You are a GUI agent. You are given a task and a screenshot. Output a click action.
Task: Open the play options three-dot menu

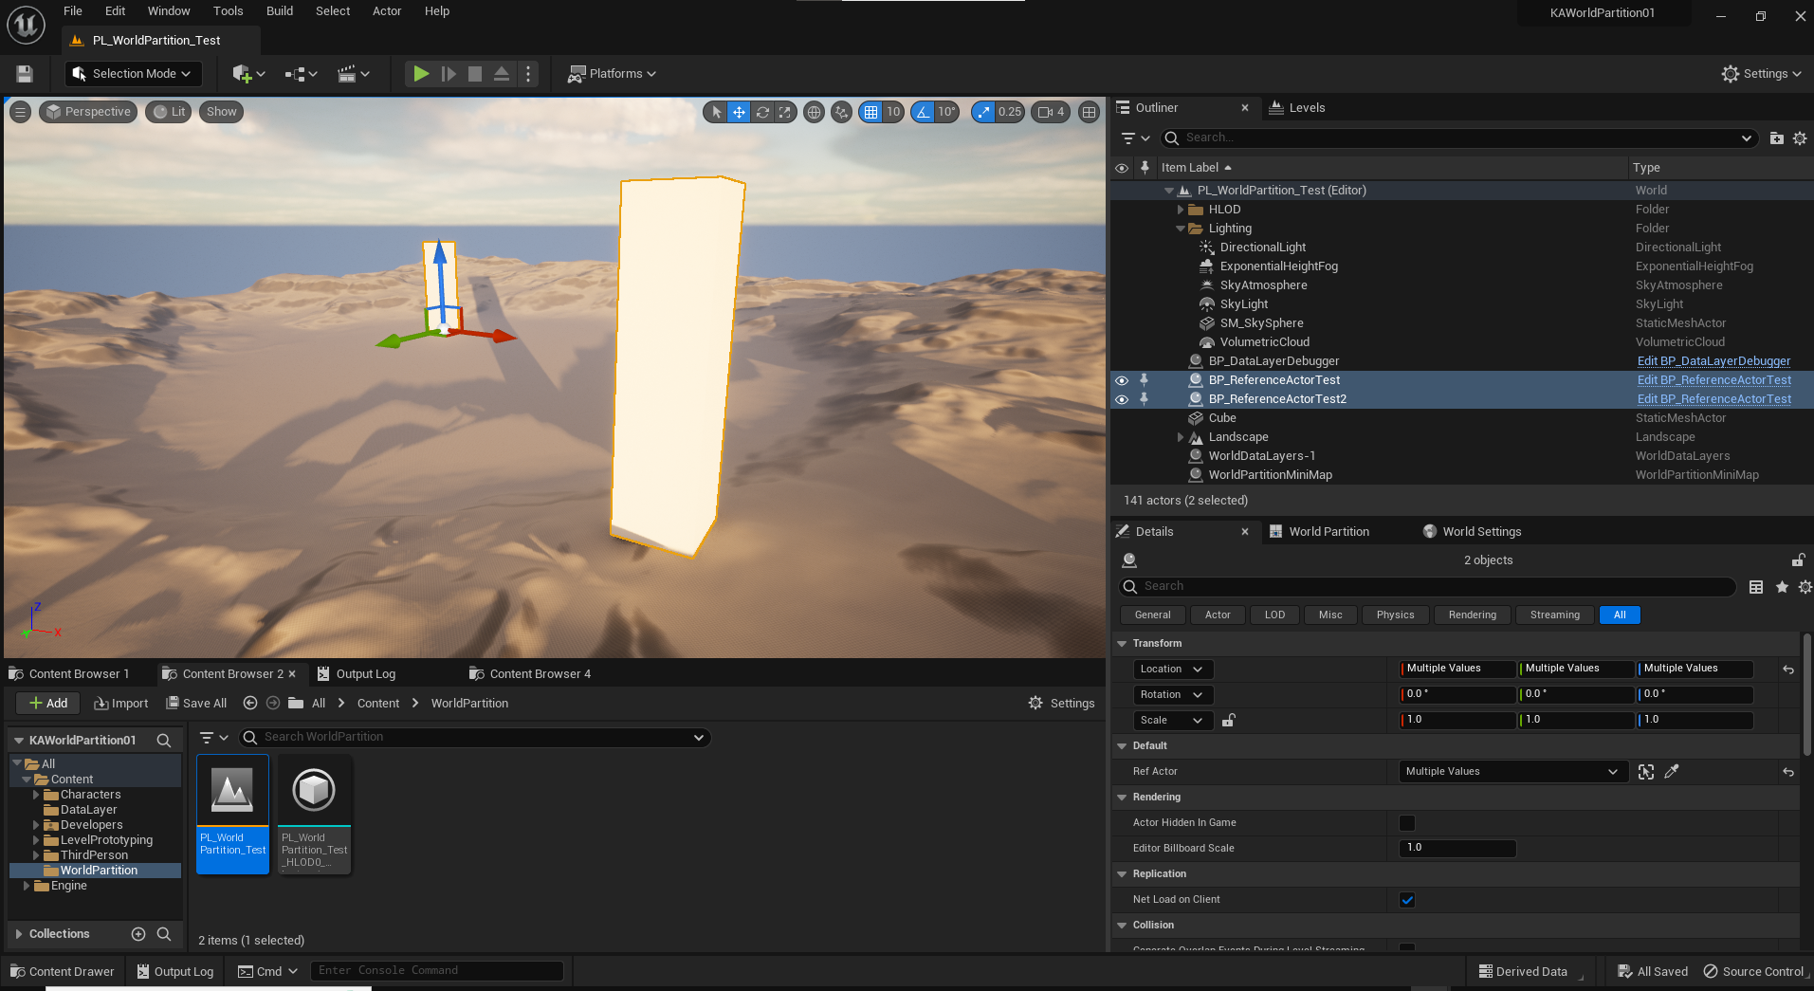[x=529, y=74]
